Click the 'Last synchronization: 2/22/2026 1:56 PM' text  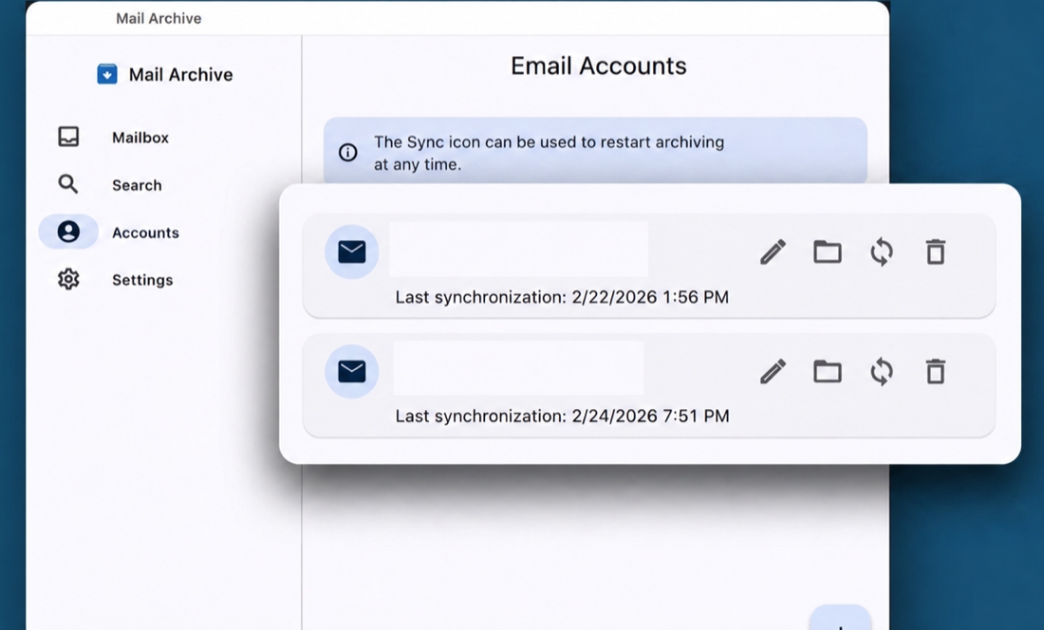[x=562, y=297]
